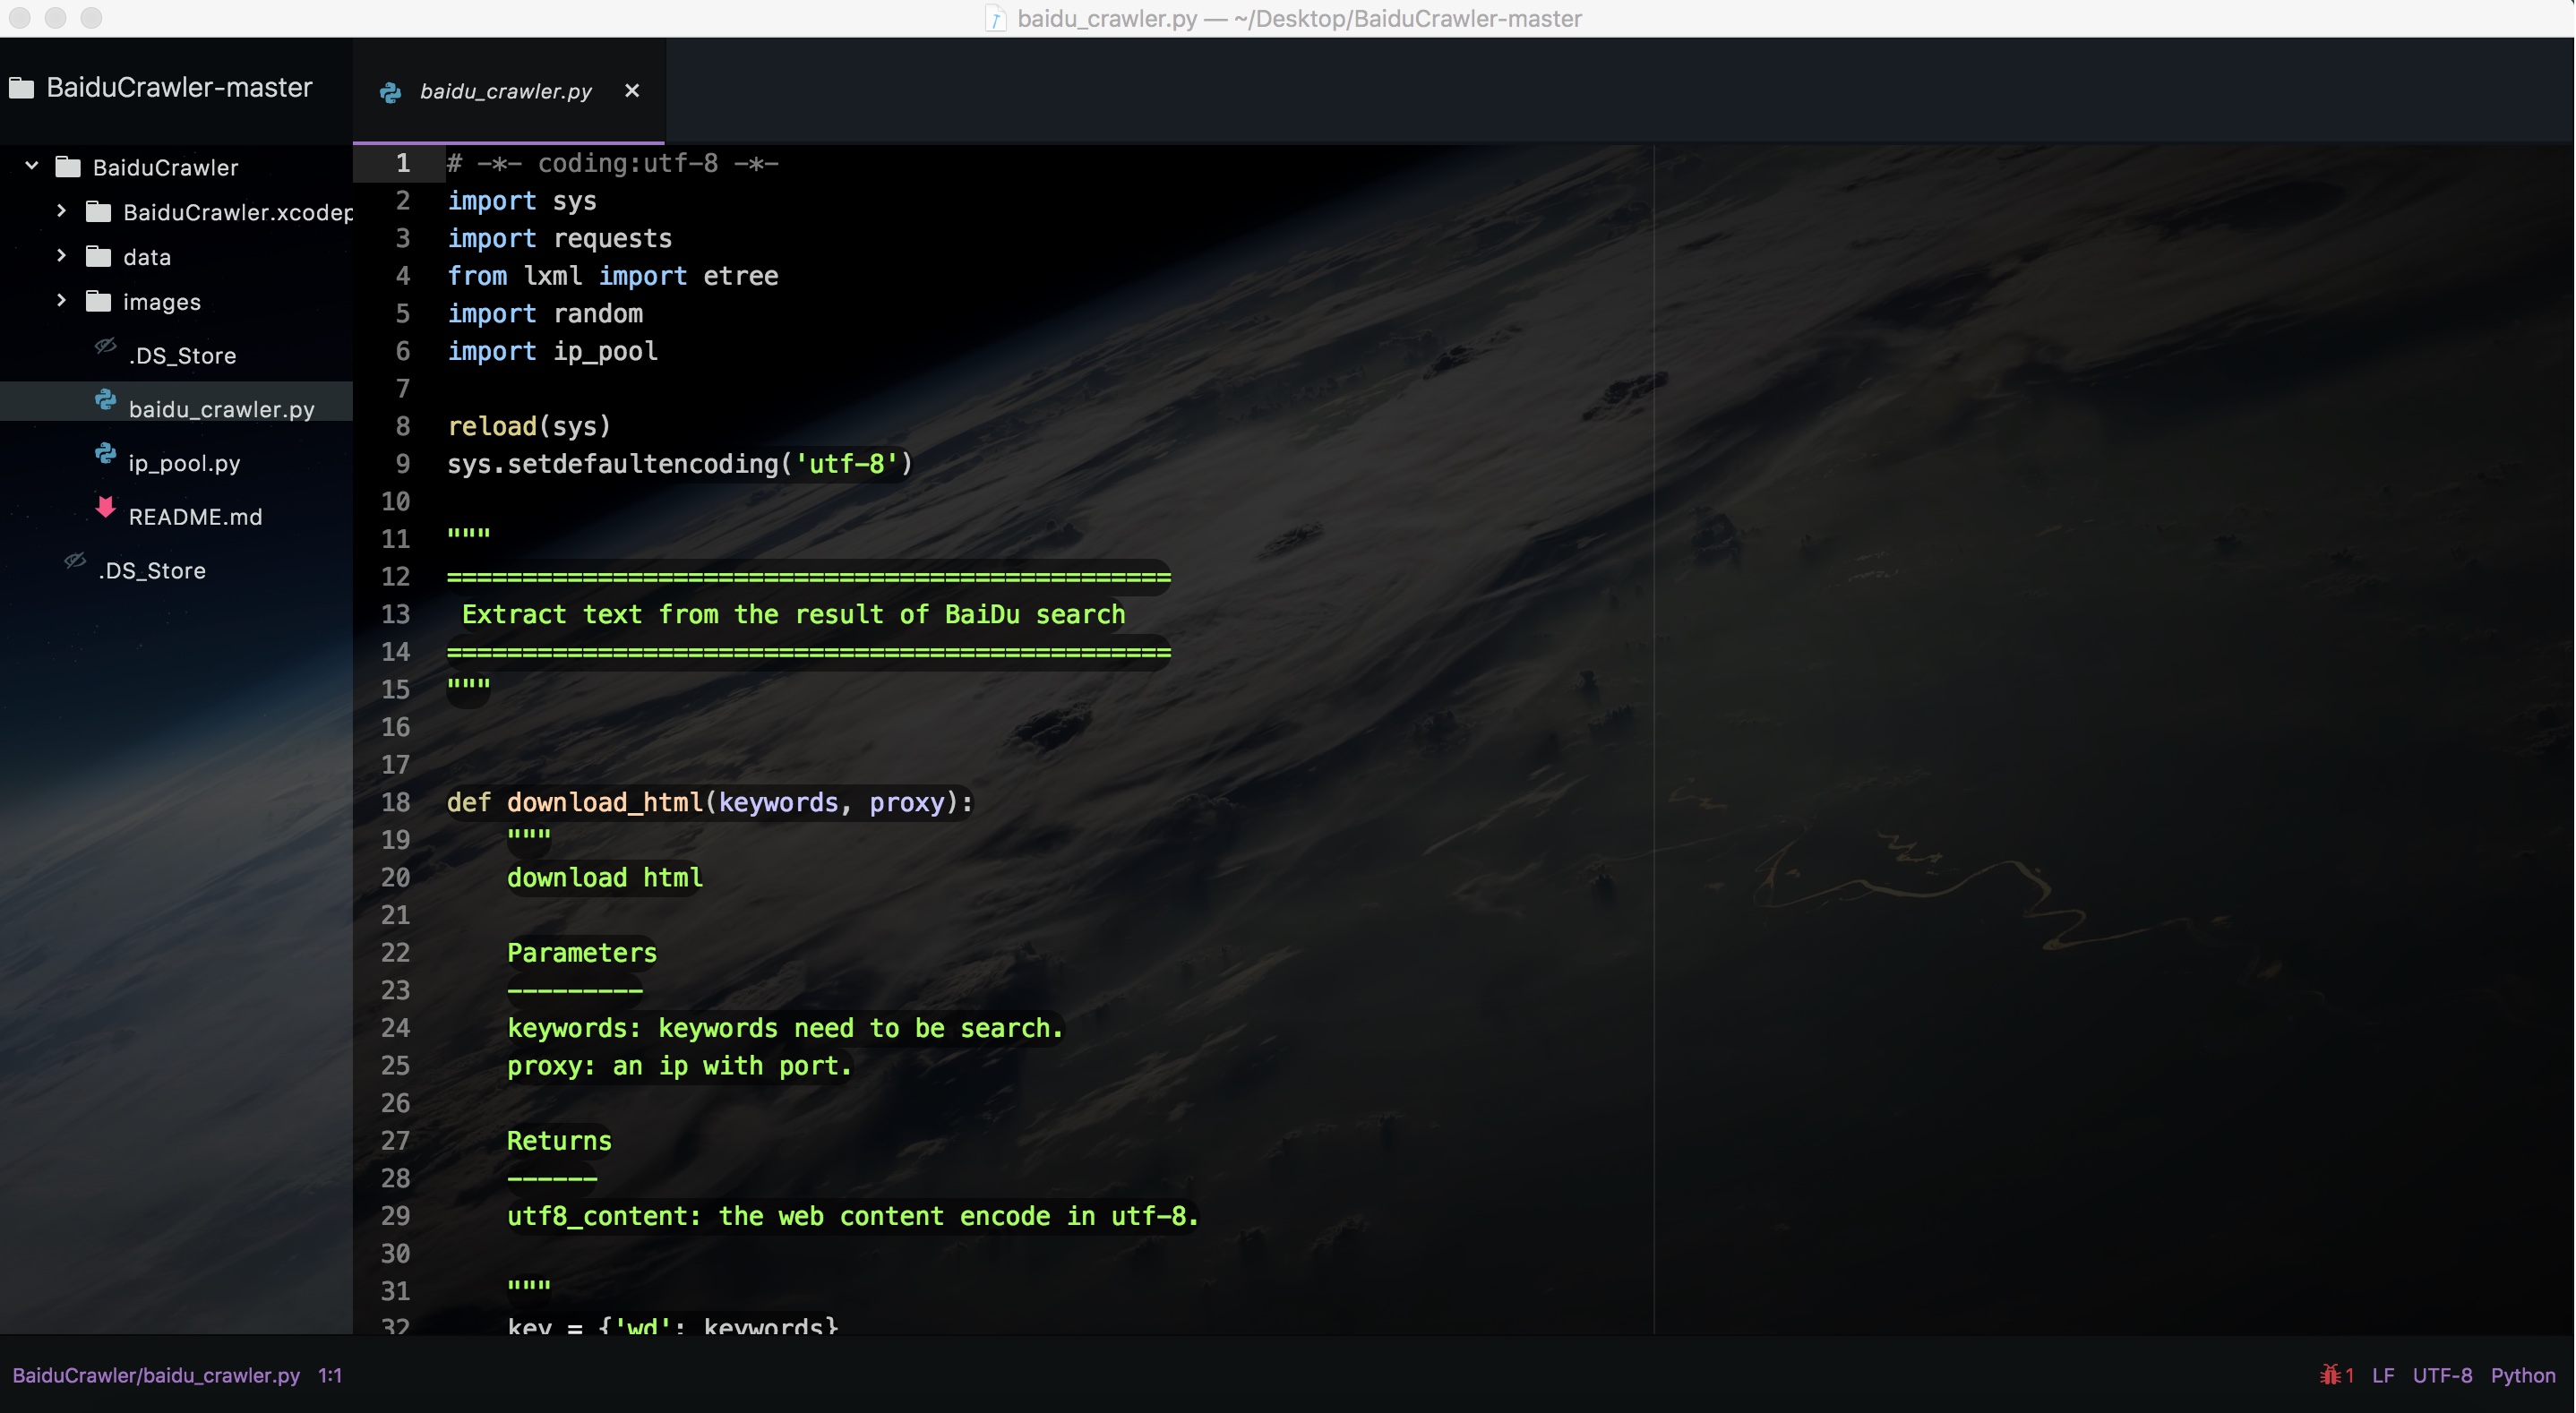Click the hidden-file icon beside nested .DS_Store

coord(105,346)
